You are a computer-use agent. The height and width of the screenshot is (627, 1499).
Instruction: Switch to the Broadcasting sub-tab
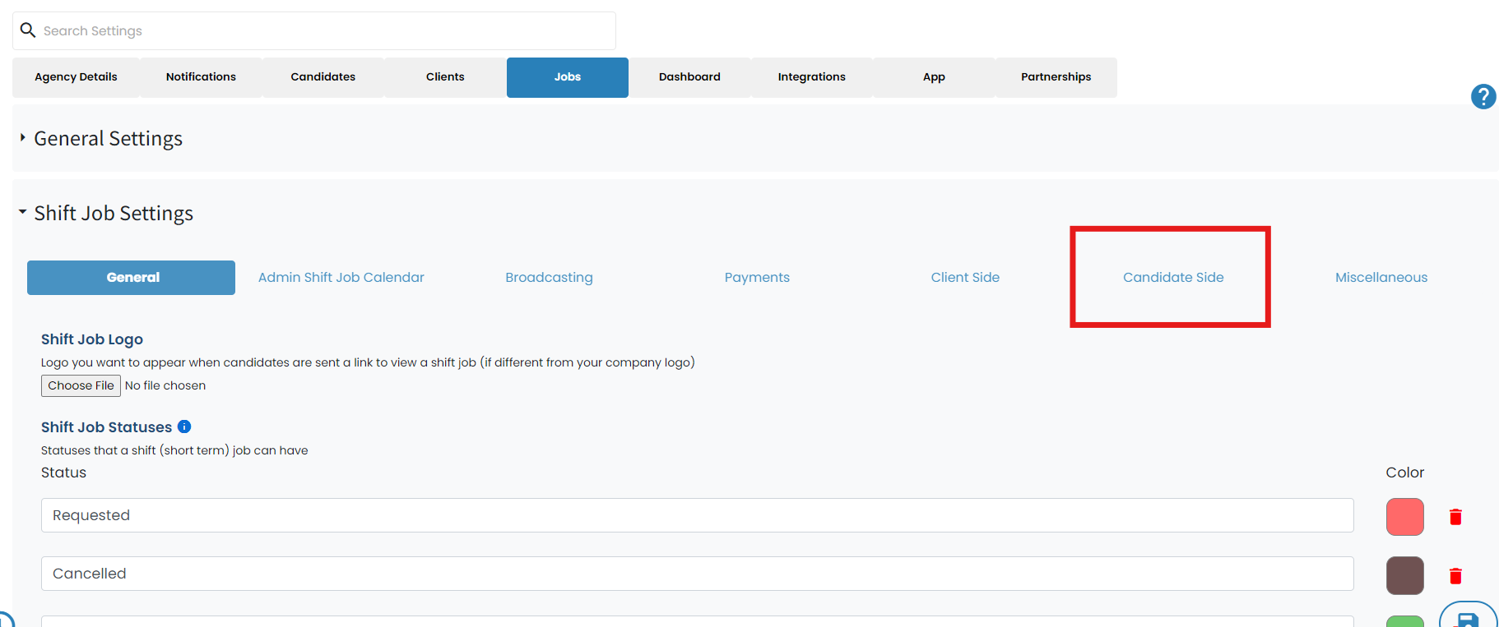[x=549, y=278]
